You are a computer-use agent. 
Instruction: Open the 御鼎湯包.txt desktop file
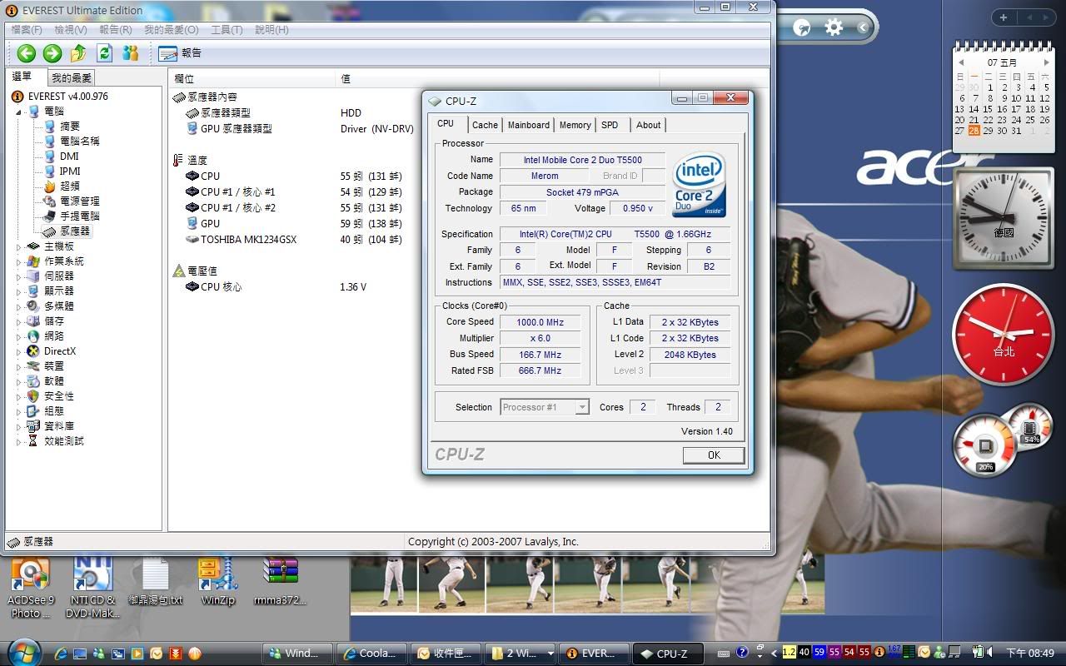[156, 581]
